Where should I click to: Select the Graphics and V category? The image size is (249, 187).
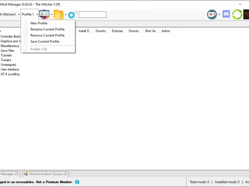click(x=10, y=41)
